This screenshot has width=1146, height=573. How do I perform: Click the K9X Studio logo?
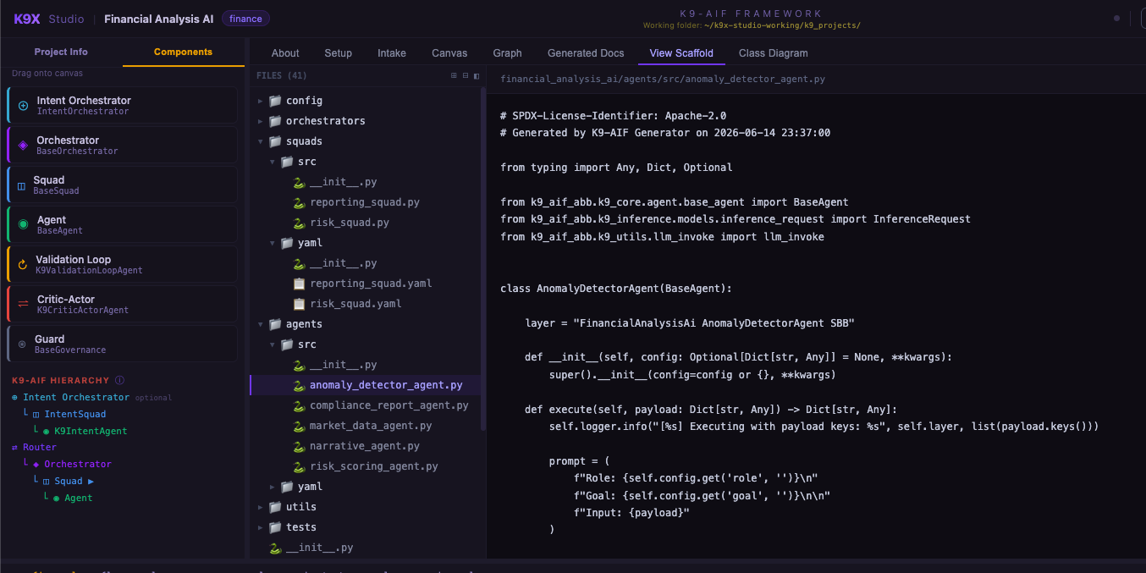click(x=48, y=19)
